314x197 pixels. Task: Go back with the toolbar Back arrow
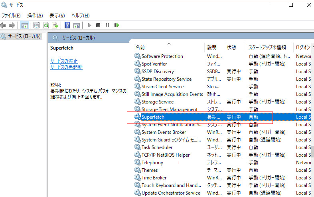(x=3, y=25)
